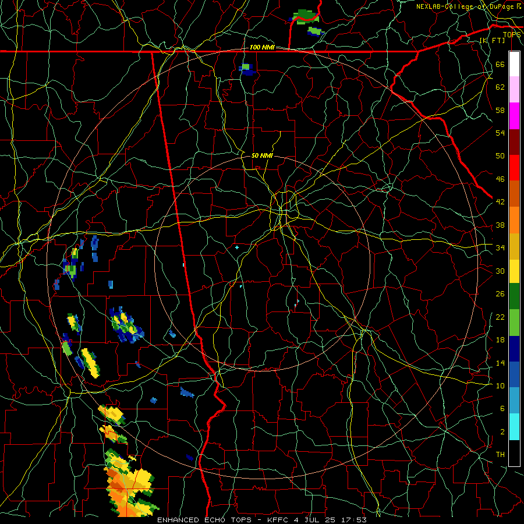Screen dimensions: 524x524
Task: Click the '58' scale value
Action: (500, 110)
